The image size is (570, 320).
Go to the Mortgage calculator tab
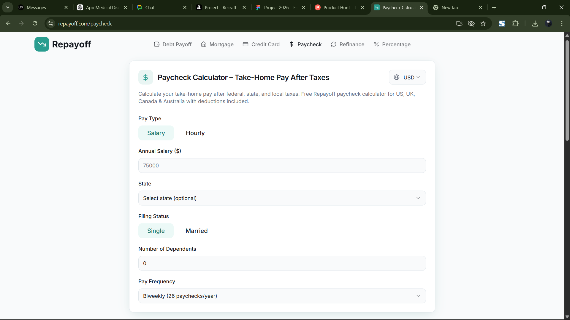coord(217,44)
